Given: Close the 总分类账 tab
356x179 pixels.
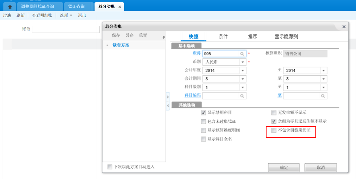Looking at the screenshot, I should 120,7.
